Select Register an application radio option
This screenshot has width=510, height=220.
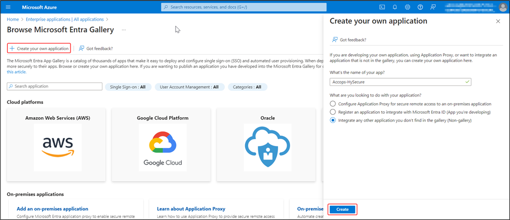333,112
